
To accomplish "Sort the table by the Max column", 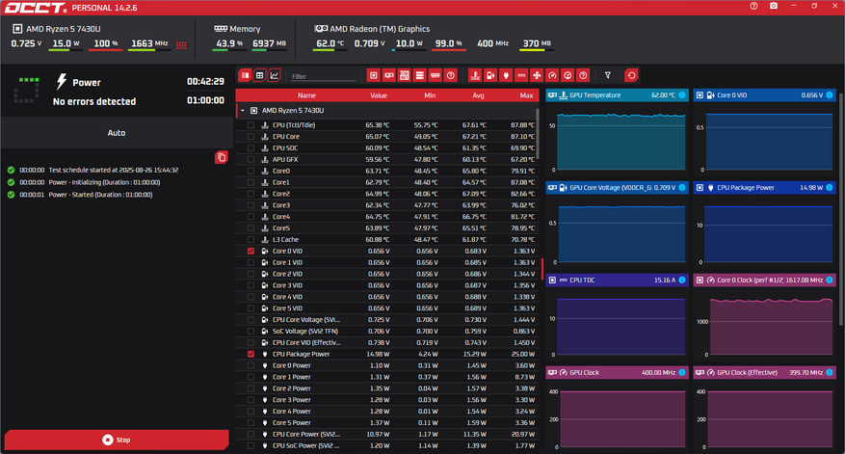I will [526, 95].
